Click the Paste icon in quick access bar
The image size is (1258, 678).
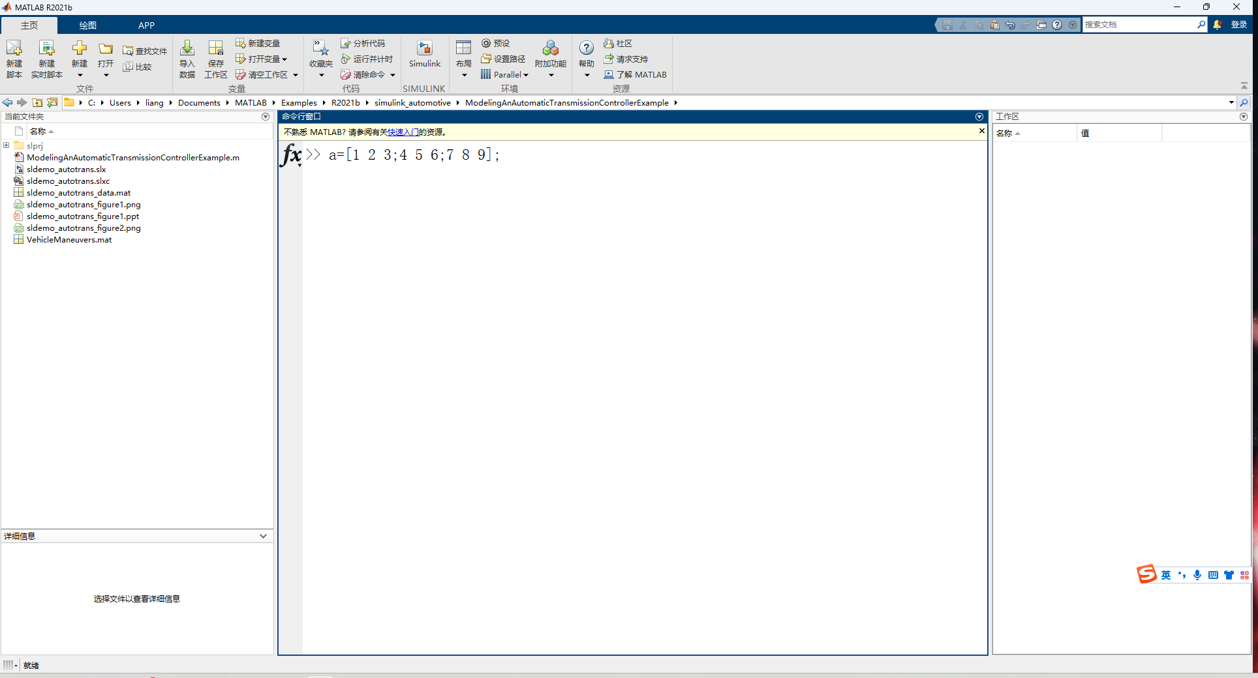994,25
